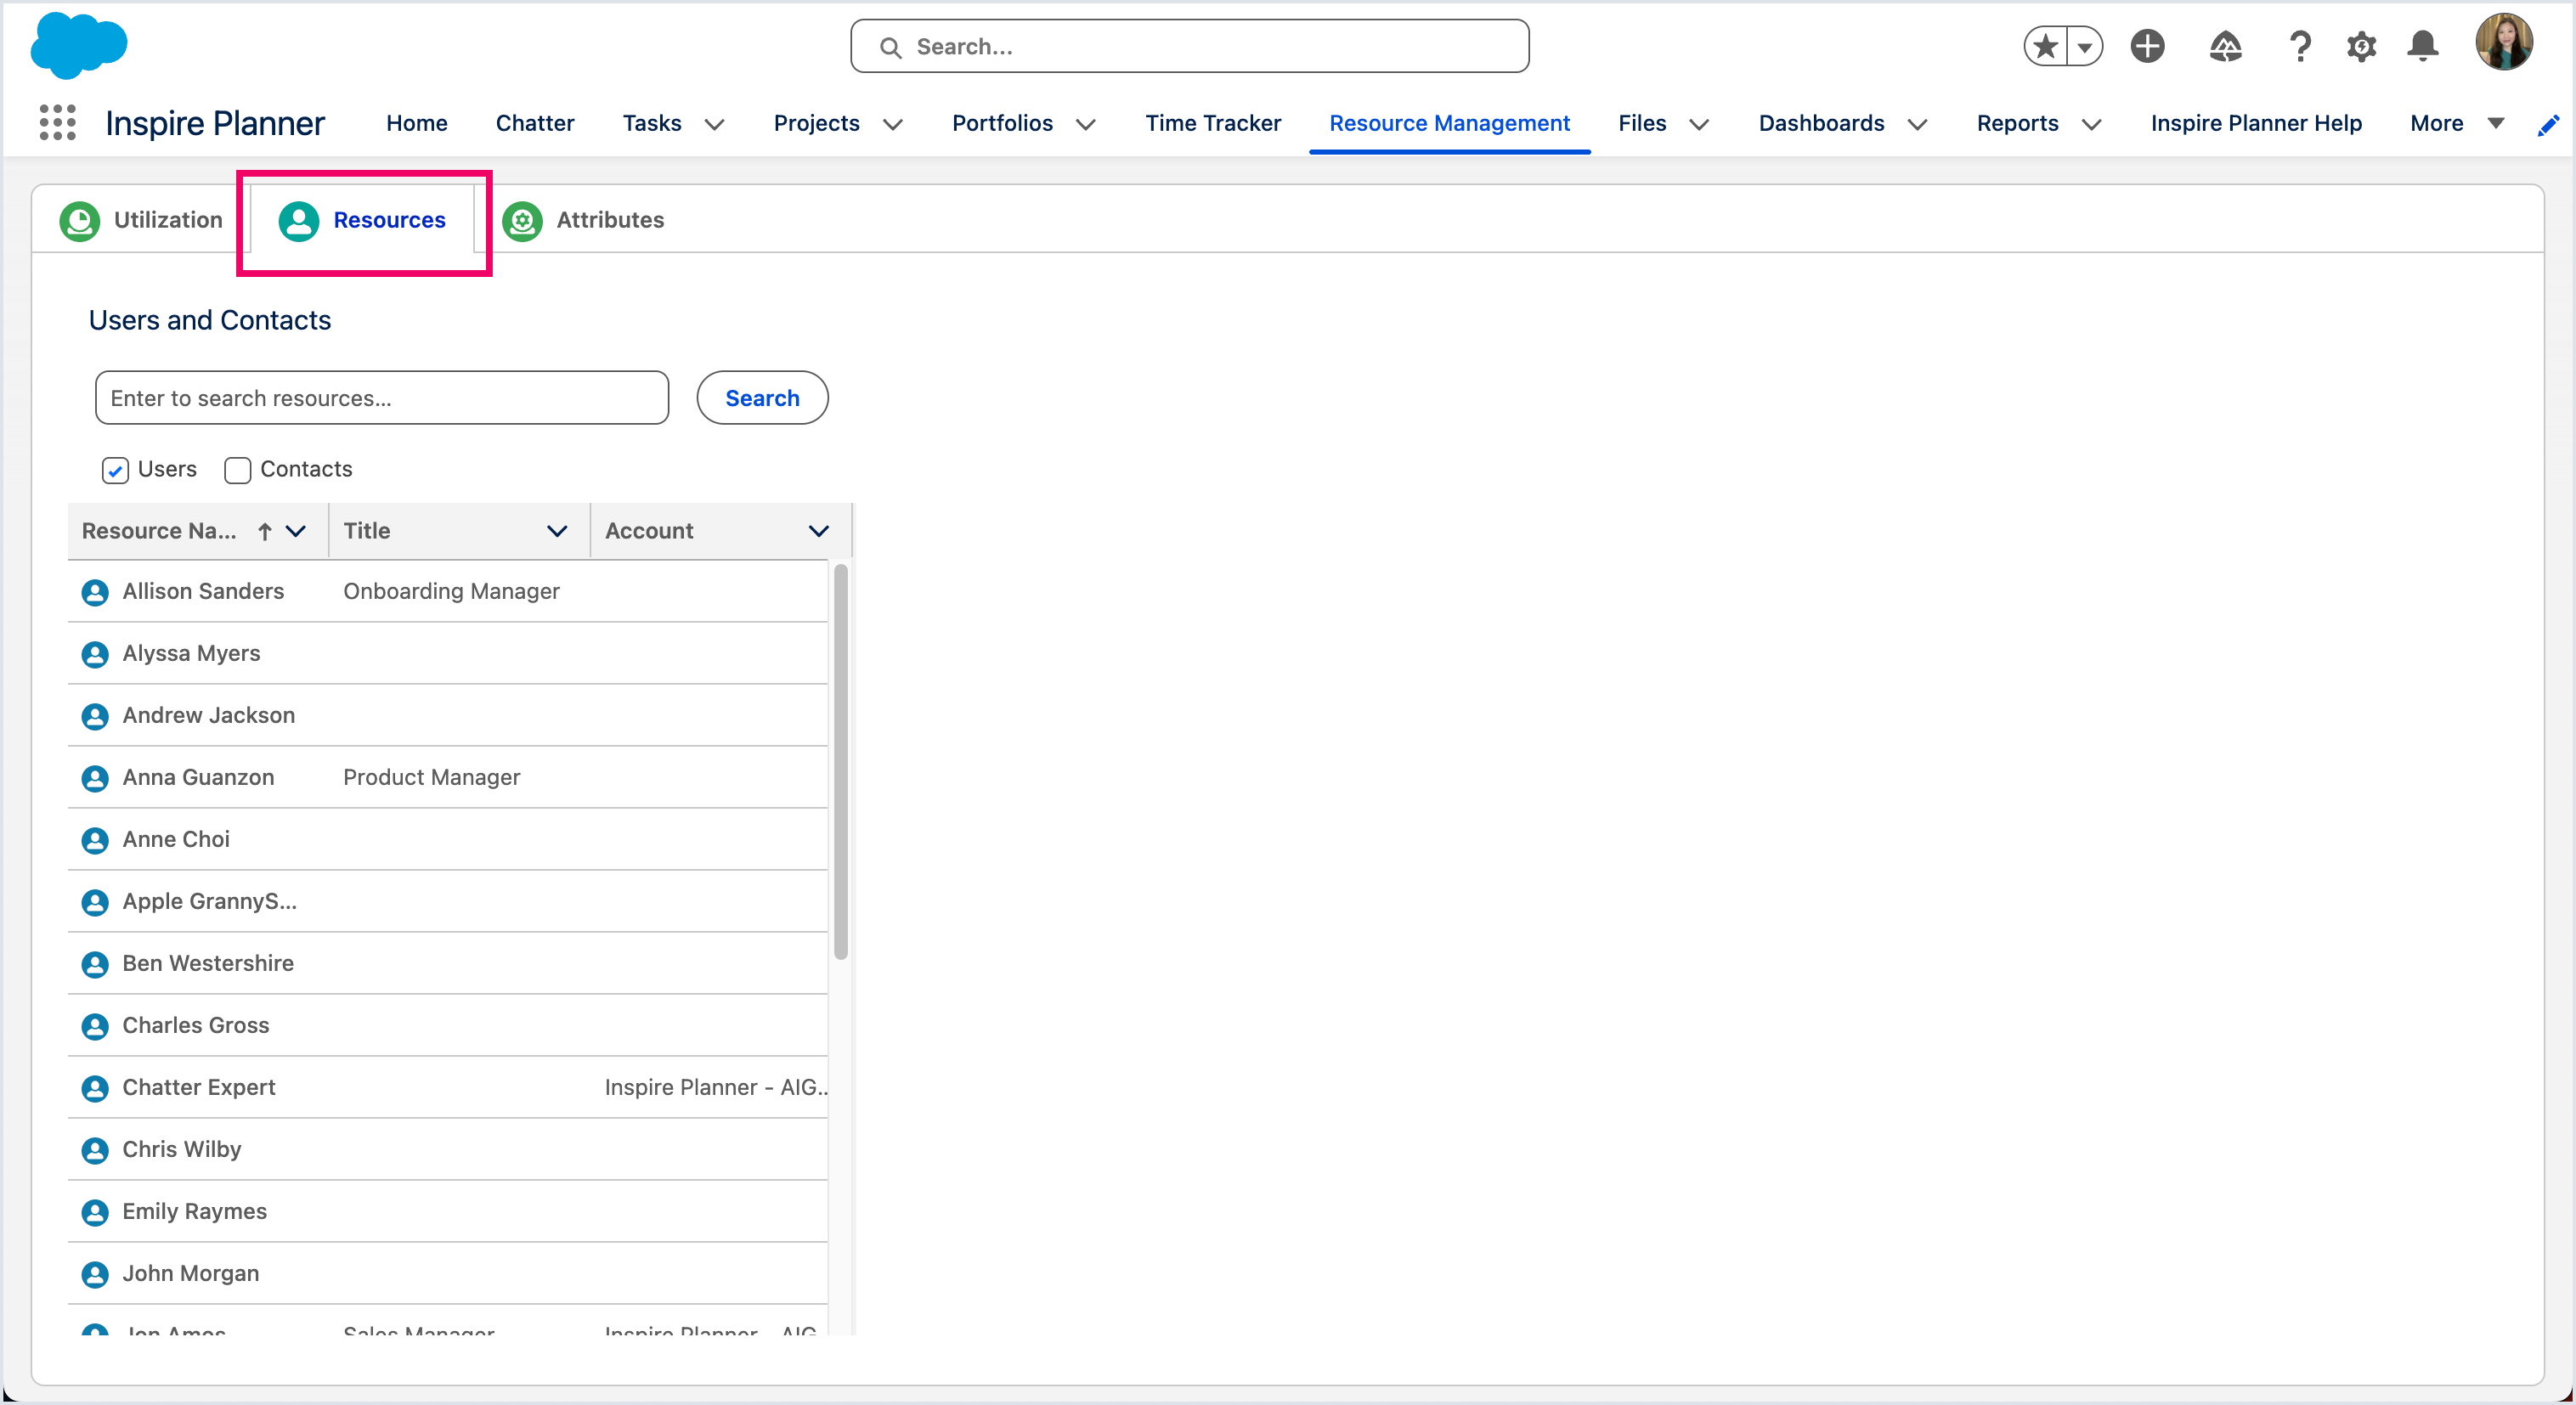Go to the Home tab
Viewport: 2576px width, 1405px height.
coord(417,123)
